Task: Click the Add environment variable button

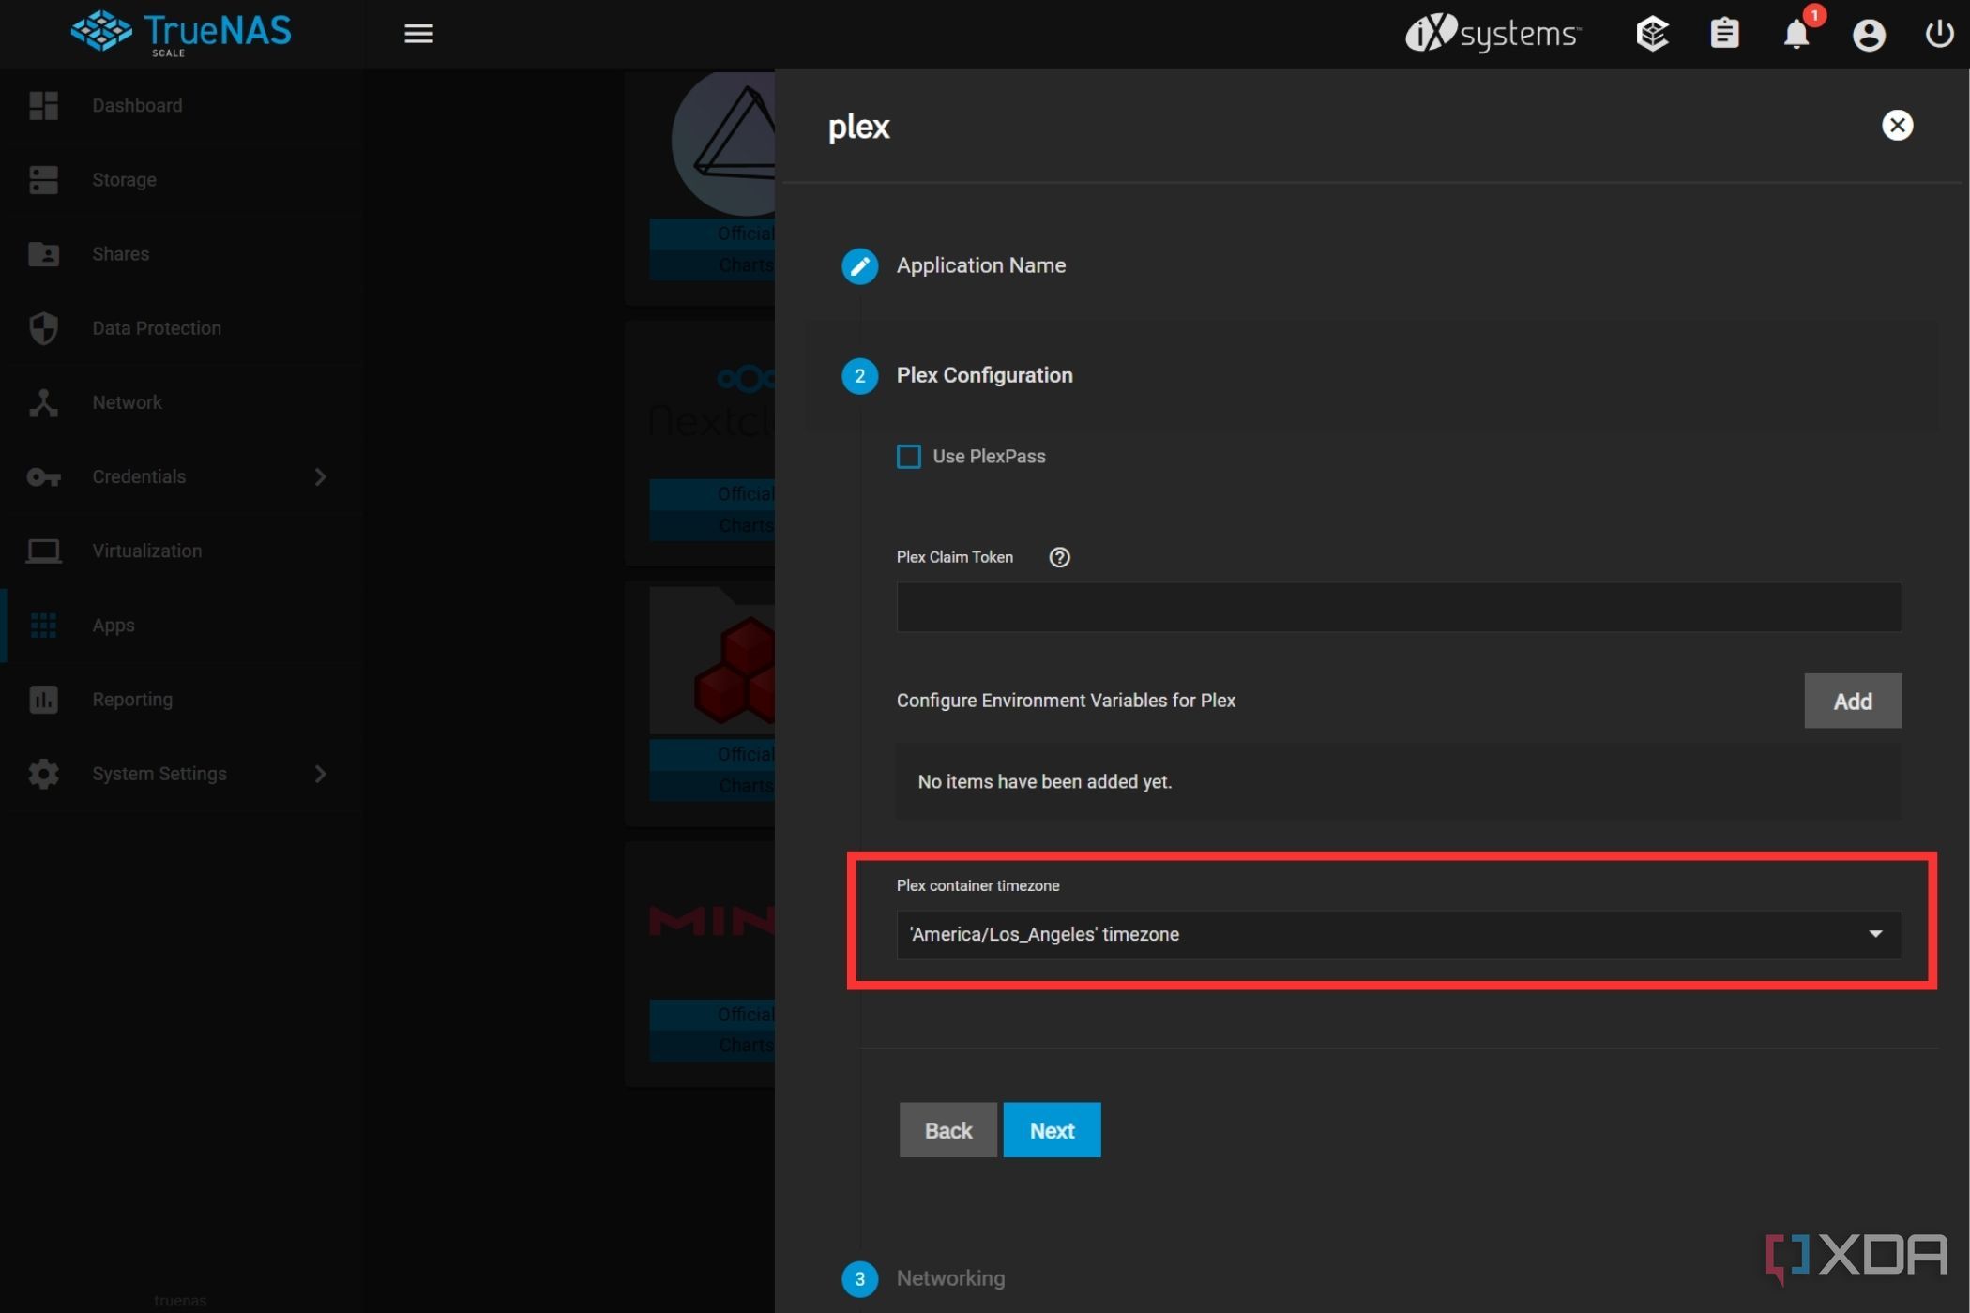Action: [x=1853, y=701]
